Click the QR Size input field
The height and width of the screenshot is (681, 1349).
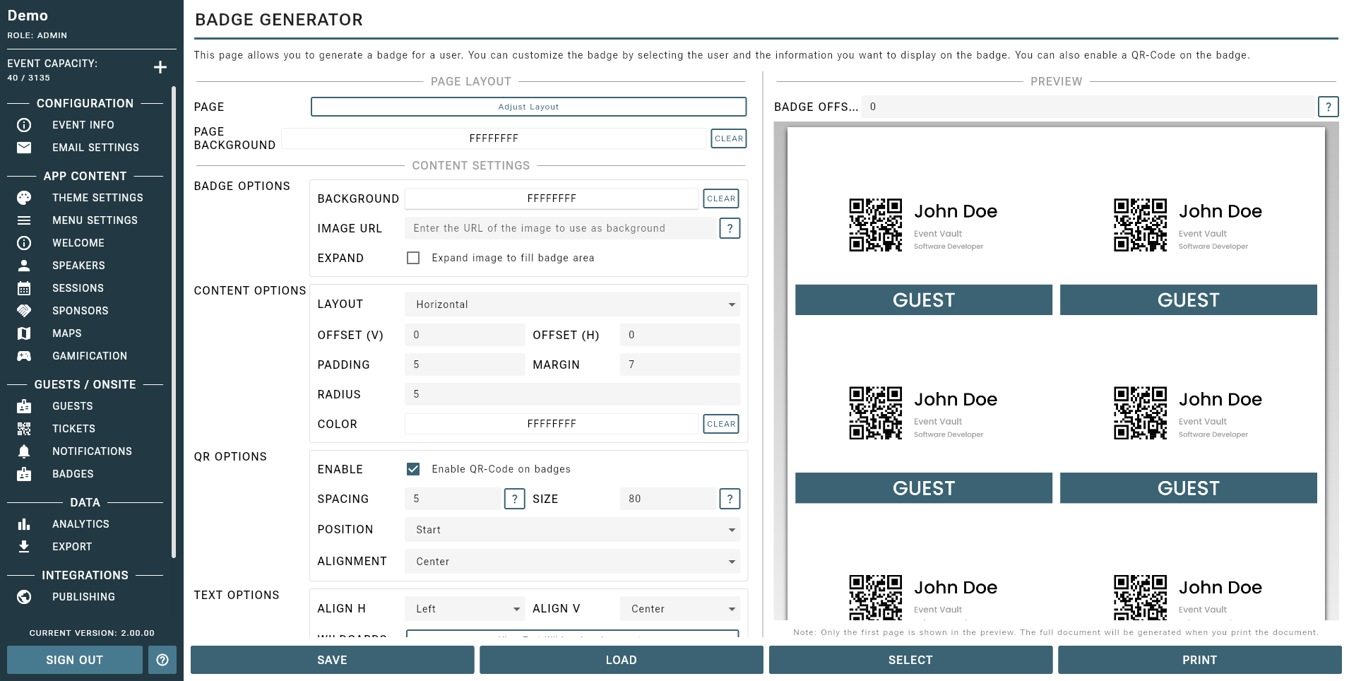pyautogui.click(x=667, y=499)
